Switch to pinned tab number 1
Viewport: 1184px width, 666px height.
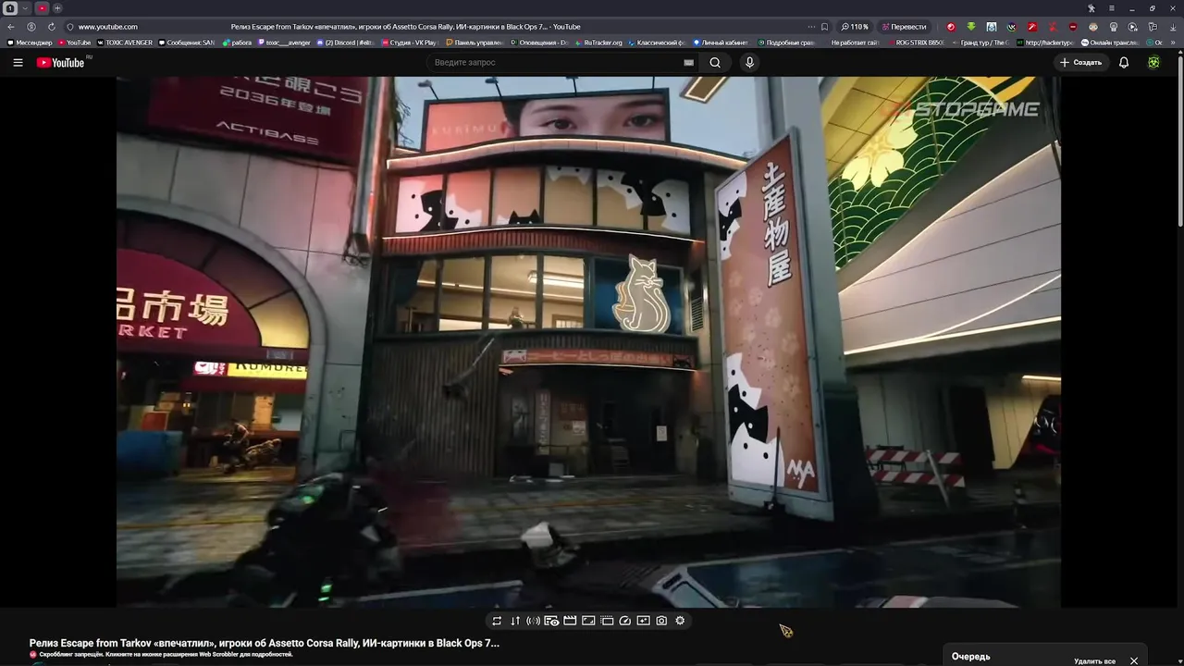[10, 8]
